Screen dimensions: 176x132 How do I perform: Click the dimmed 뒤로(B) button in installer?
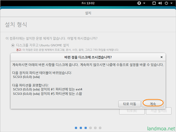coord(132,111)
